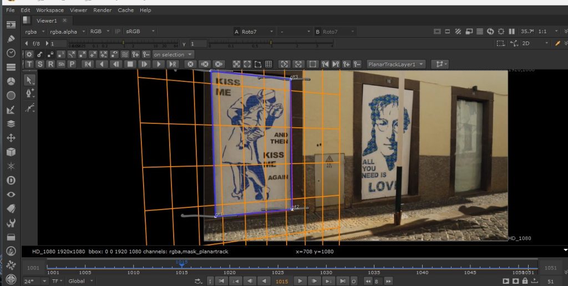Go to next planar keyframe
Viewport: 568px width, 286px height.
coord(336,64)
